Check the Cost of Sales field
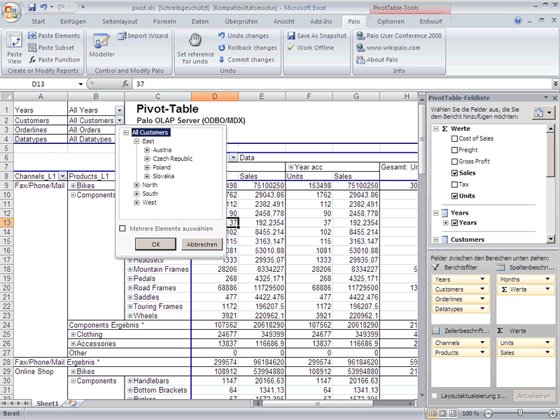This screenshot has width=560, height=420. [x=454, y=138]
